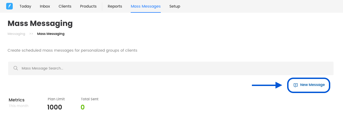Focus the Mass Message Search field
Screen dimensions: 343x116
[x=174, y=68]
